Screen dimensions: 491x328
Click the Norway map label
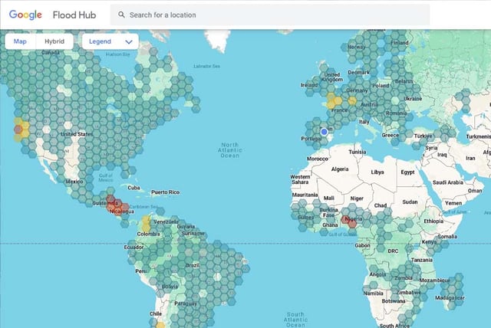tap(356, 47)
